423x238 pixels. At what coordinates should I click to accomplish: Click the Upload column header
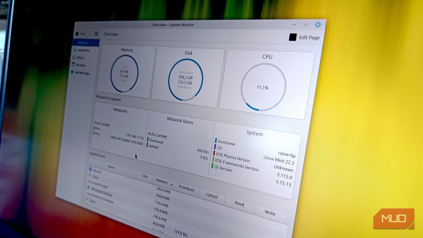(x=212, y=195)
